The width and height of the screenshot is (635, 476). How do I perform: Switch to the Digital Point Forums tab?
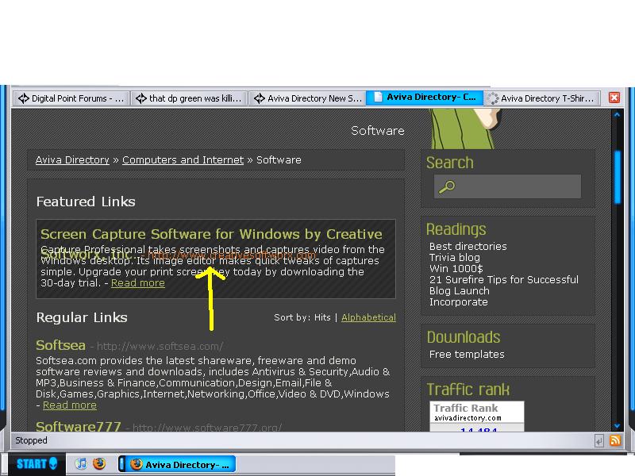[71, 98]
